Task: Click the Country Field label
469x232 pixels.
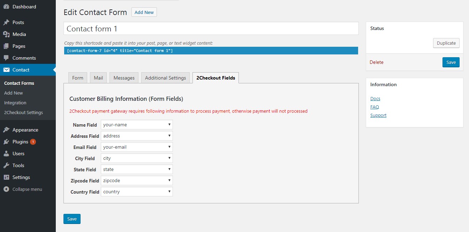Action: point(85,192)
